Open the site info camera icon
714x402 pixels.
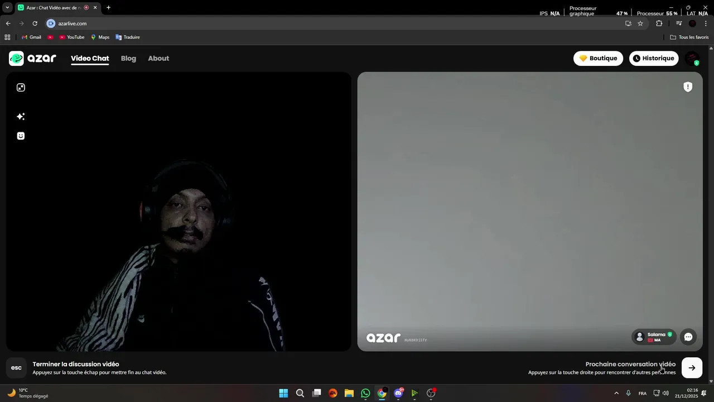click(x=51, y=23)
